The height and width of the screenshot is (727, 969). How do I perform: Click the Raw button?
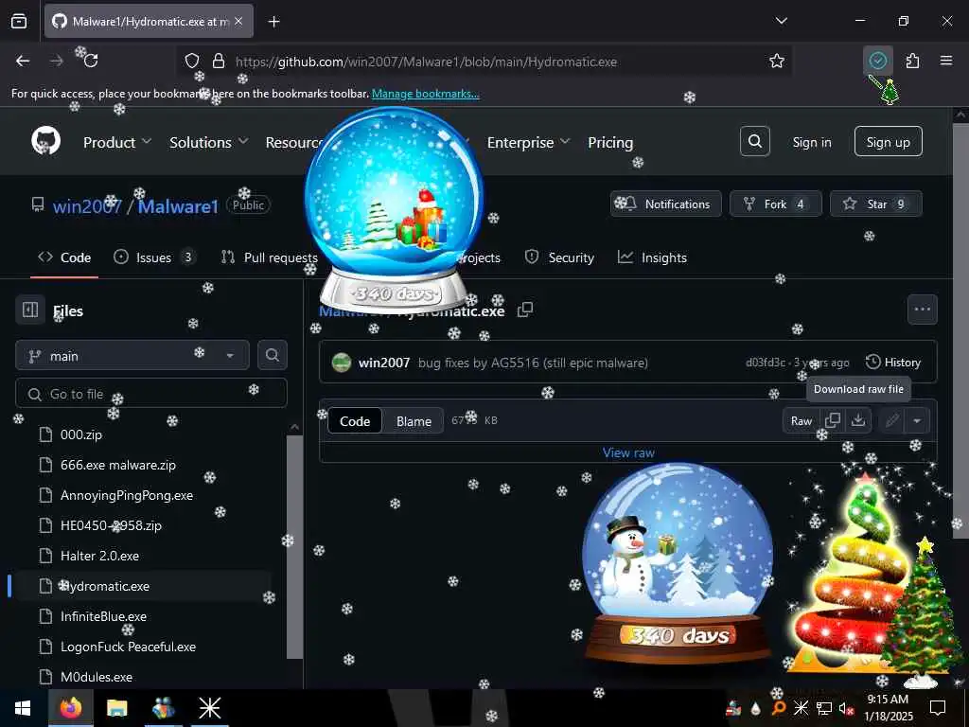click(x=801, y=421)
